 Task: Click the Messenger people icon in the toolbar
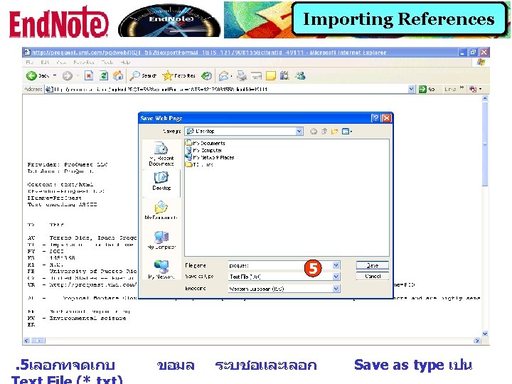300,76
